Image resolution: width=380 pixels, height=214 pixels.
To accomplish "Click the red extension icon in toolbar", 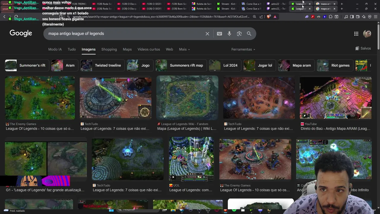I will (x=313, y=17).
